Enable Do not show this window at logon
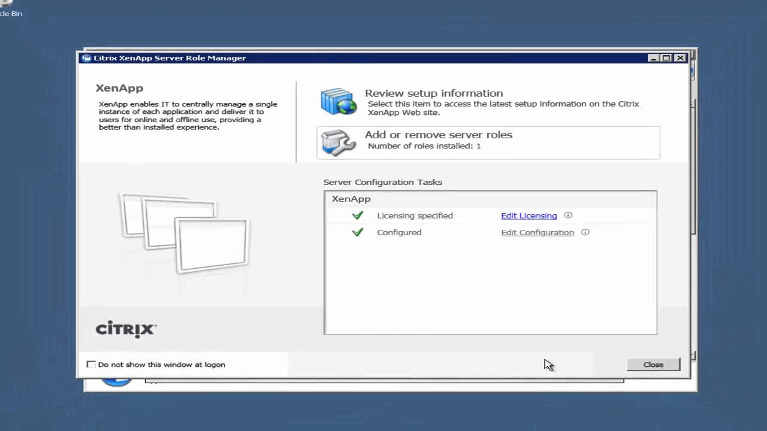767x431 pixels. (91, 364)
